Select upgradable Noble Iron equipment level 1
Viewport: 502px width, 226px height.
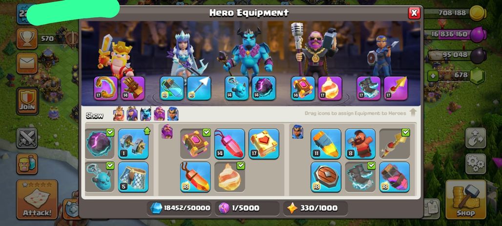tap(133, 144)
